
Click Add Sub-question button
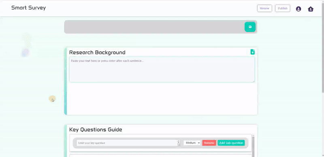click(x=231, y=143)
